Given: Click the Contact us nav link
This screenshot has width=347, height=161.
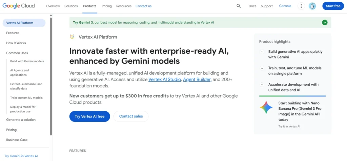Looking at the screenshot, I should pyautogui.click(x=143, y=6).
